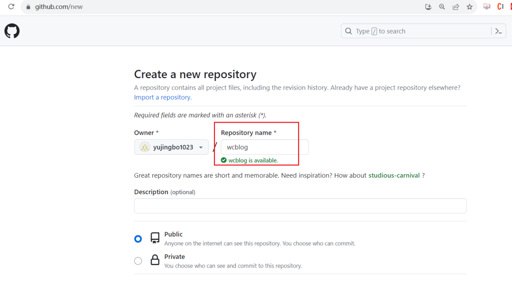
Task: Open the Owner dropdown yujingbo1023
Action: (x=171, y=147)
